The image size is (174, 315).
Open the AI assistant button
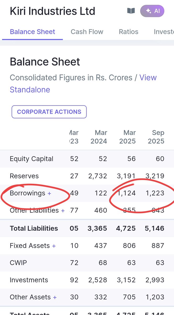[152, 11]
